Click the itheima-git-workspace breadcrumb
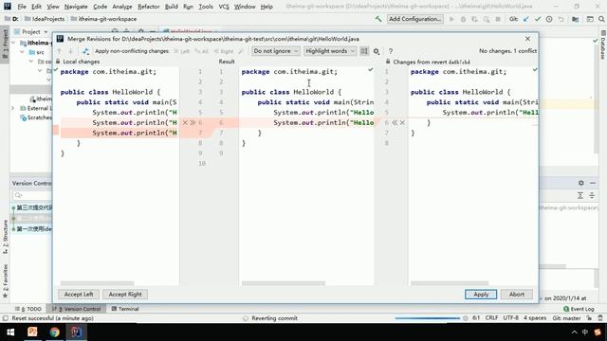The height and width of the screenshot is (341, 607). point(103,19)
